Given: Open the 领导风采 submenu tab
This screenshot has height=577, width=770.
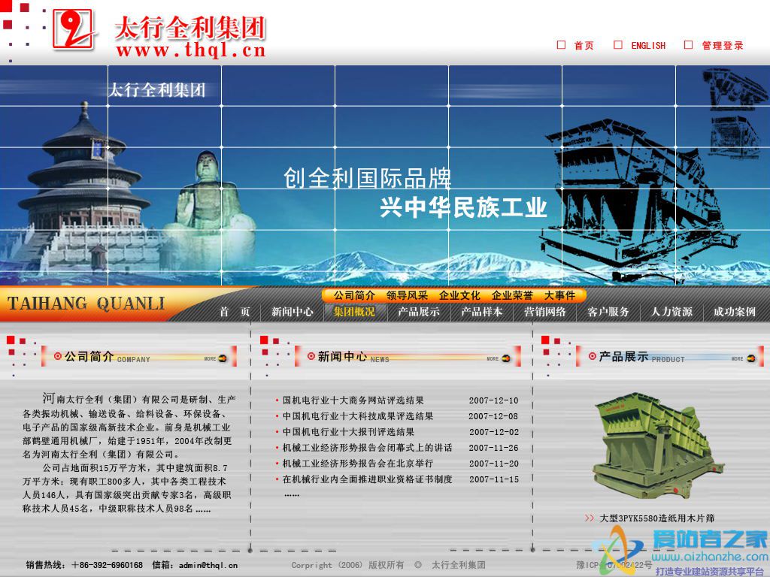Looking at the screenshot, I should [407, 295].
